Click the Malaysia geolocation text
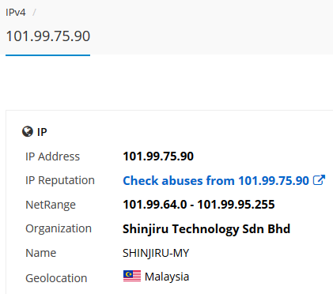The image size is (333, 294). tap(167, 277)
